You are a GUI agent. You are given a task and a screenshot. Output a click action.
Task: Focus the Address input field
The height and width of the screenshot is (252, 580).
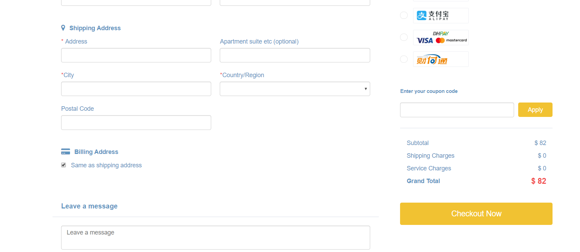click(x=136, y=55)
